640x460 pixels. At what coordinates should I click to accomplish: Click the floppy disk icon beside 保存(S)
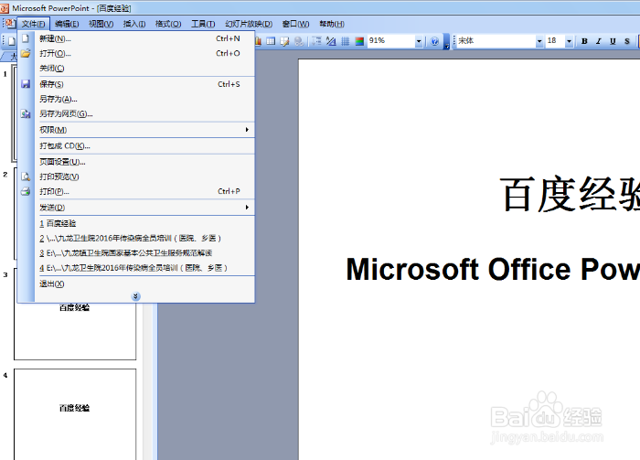click(26, 84)
